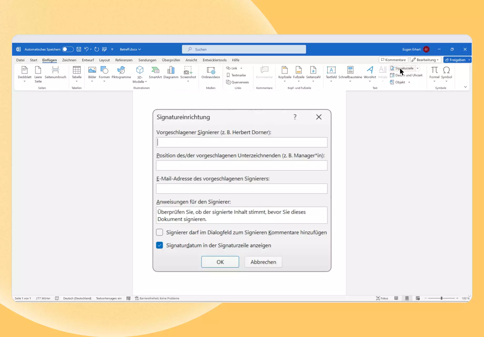Viewport: 484px width, 337px height.
Task: Zoom in with plus button
Action: (457, 298)
